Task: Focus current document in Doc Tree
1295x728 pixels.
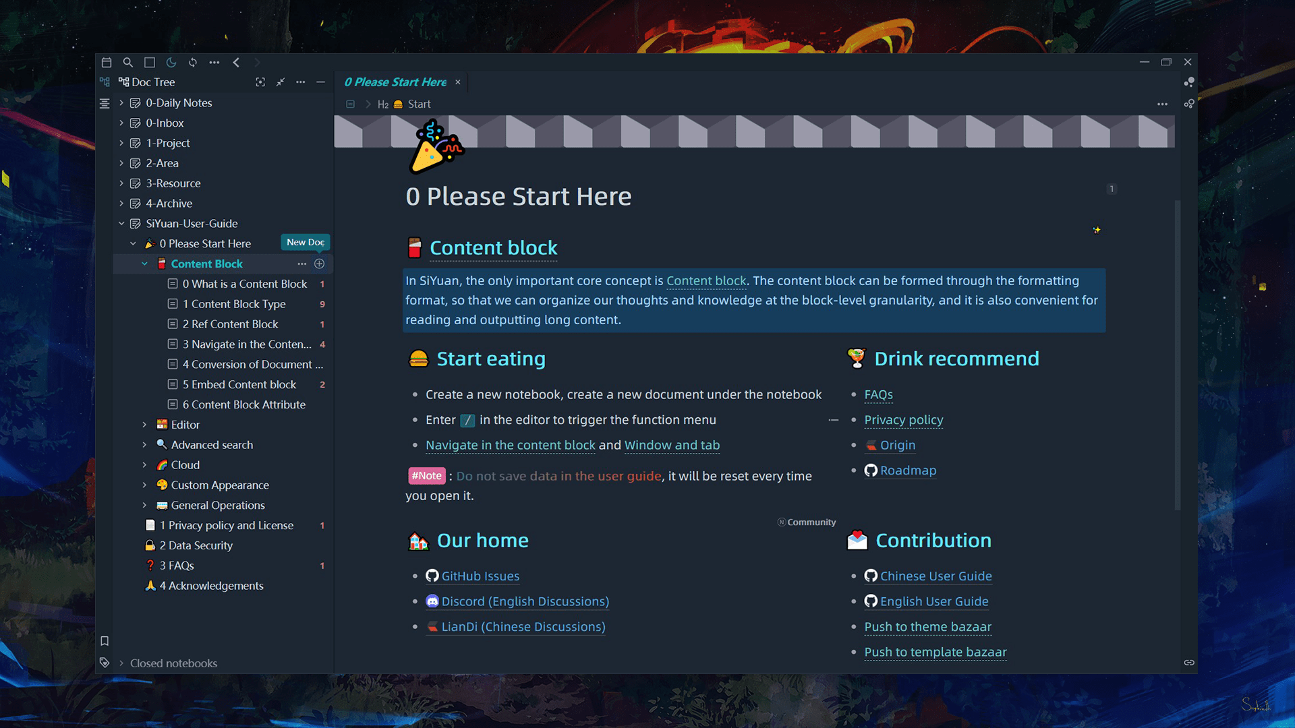Action: click(260, 82)
